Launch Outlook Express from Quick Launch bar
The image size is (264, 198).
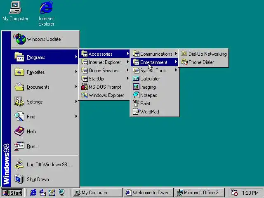click(x=42, y=193)
